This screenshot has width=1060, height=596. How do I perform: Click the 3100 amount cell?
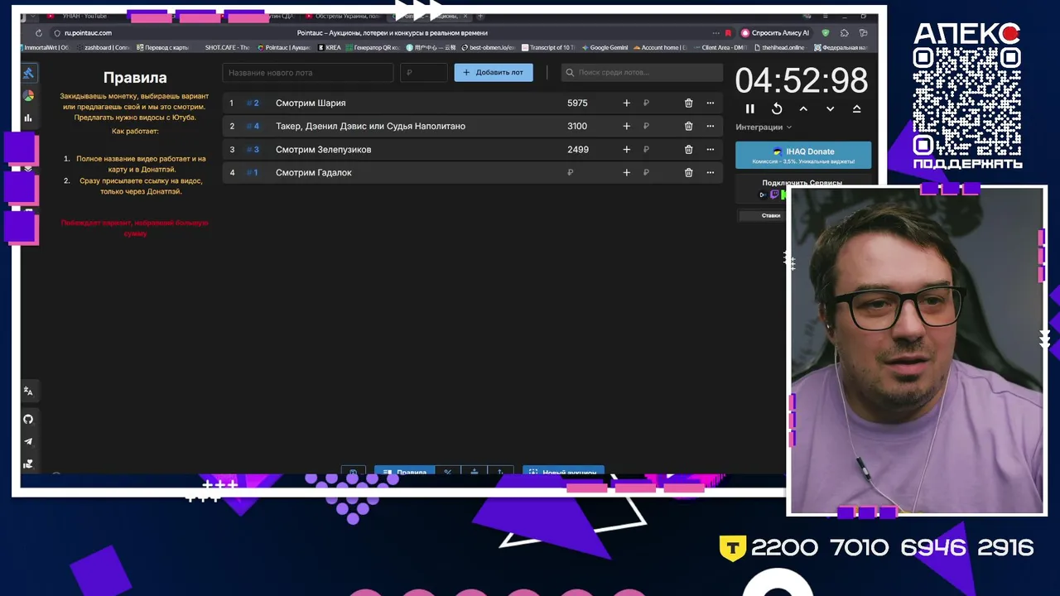coord(577,126)
